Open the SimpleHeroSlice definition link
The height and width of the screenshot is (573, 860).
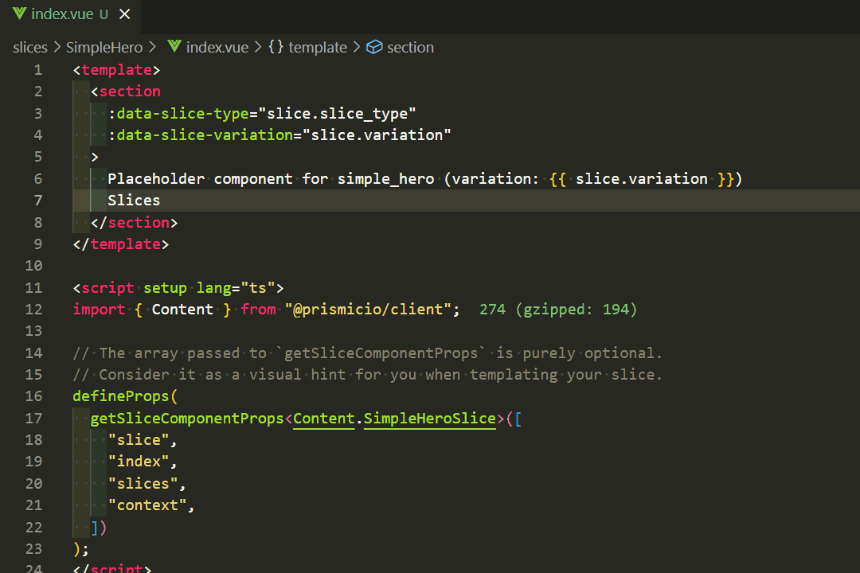(429, 418)
